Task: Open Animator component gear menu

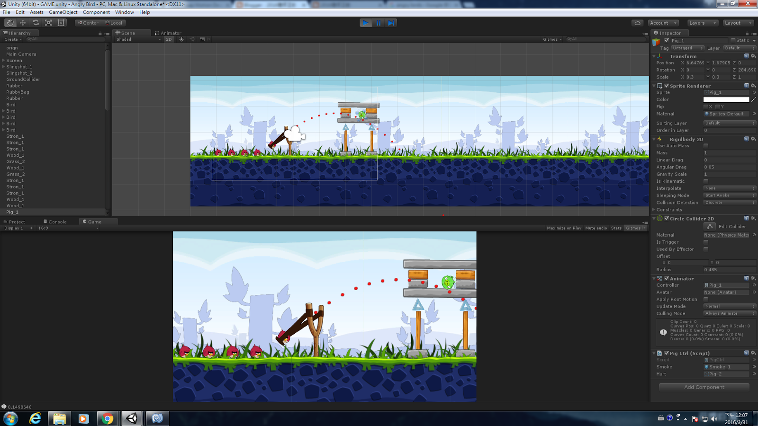Action: 753,278
